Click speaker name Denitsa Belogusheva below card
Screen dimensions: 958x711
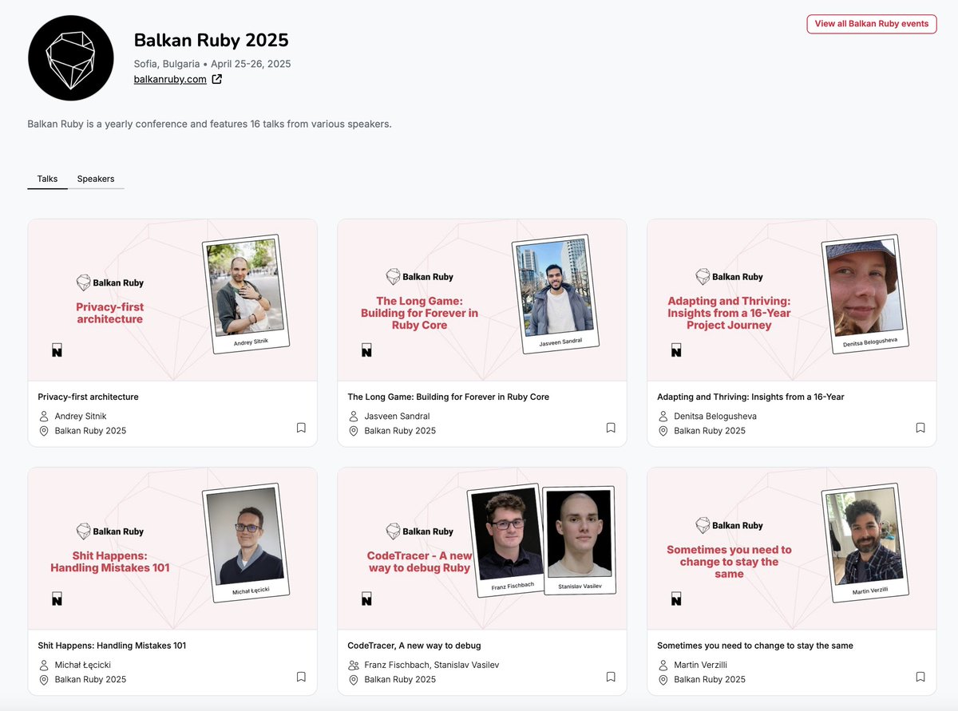[715, 417]
